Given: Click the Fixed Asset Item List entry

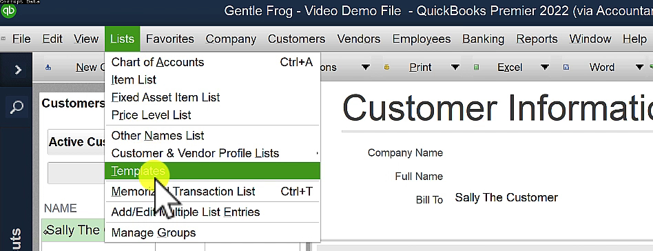Looking at the screenshot, I should coord(213,97).
